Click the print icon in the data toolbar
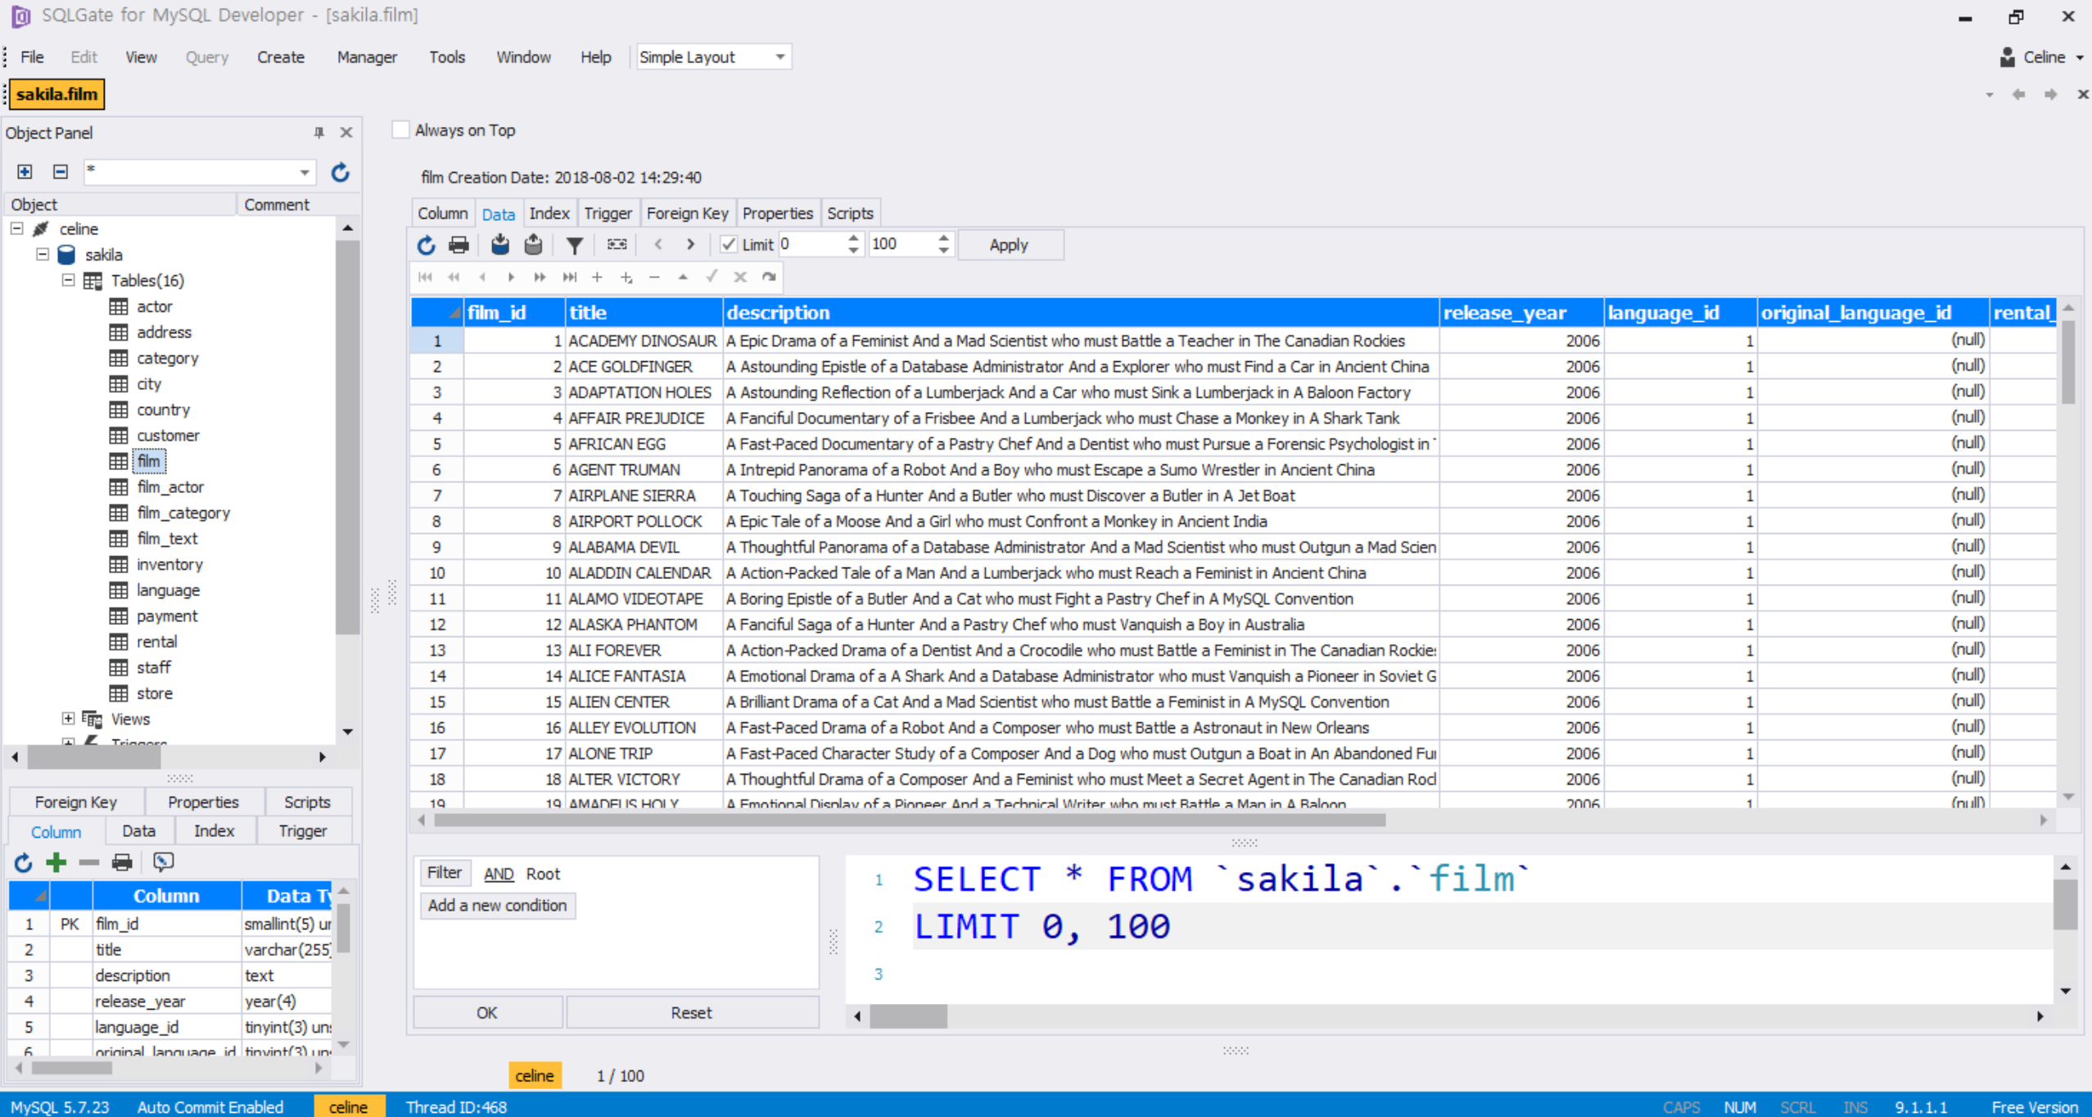The image size is (2092, 1117). click(x=459, y=244)
